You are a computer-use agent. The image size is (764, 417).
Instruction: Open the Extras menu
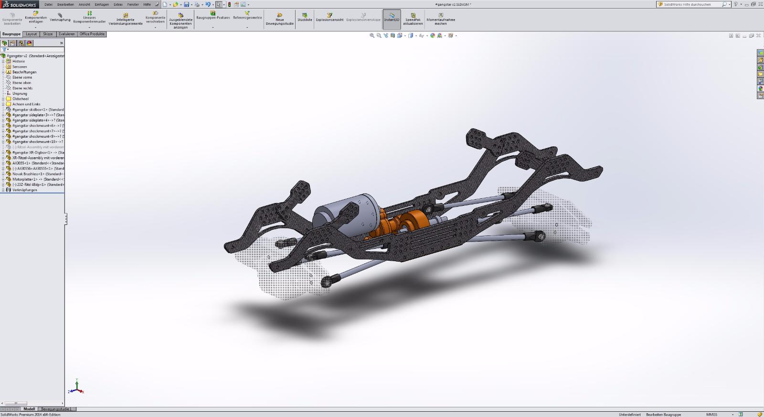118,4
